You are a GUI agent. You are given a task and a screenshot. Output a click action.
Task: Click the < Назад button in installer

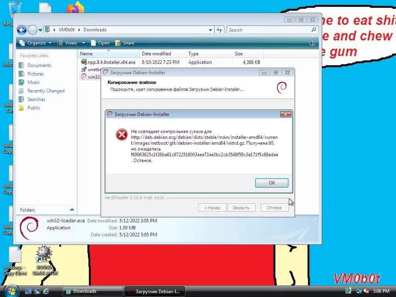[x=212, y=208]
